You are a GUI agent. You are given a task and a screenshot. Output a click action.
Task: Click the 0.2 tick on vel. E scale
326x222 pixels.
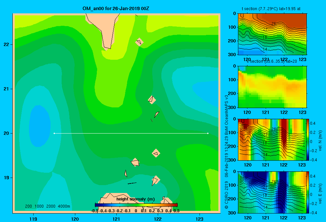313,185
